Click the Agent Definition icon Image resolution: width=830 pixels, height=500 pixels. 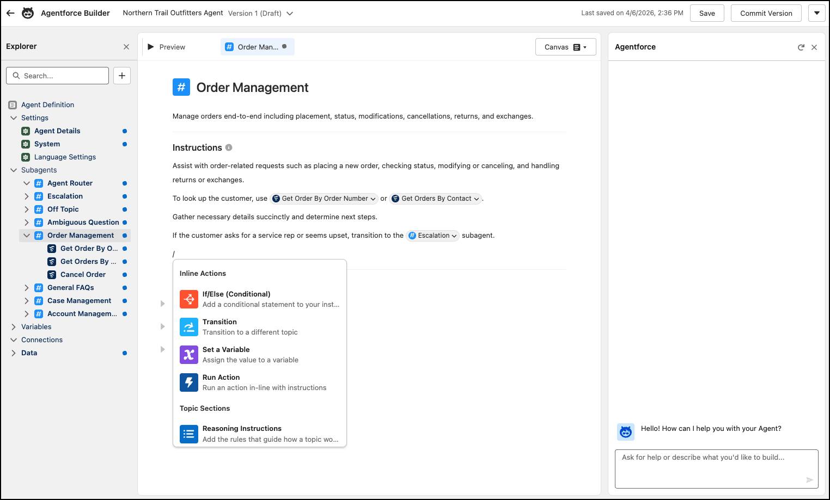(x=13, y=104)
